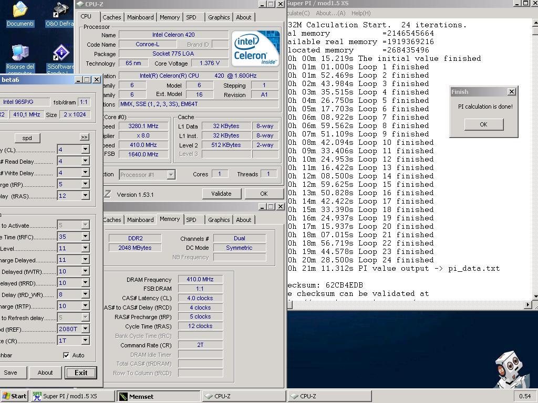538x403 pixels.
Task: Switch to Super PI taskbar button
Action: [73, 396]
